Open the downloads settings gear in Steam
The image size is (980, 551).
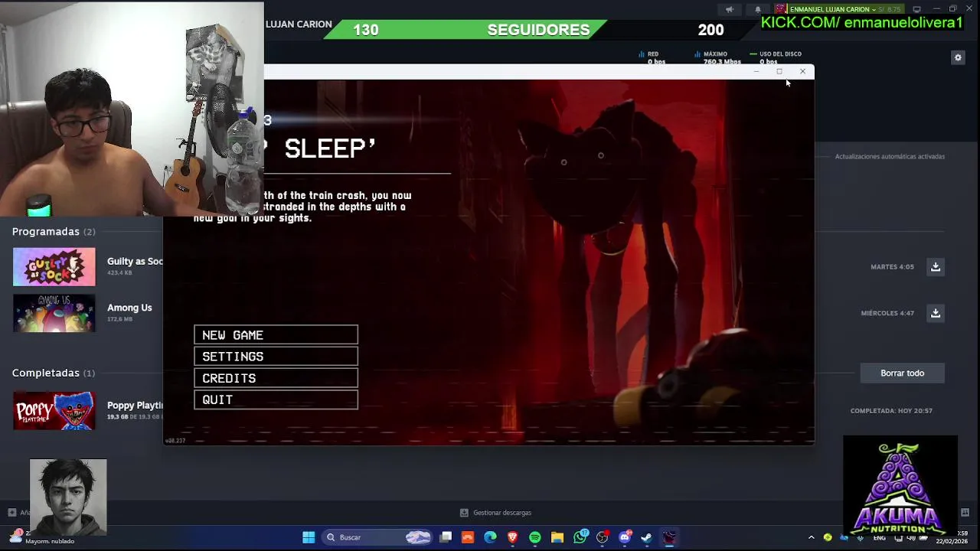click(x=958, y=57)
